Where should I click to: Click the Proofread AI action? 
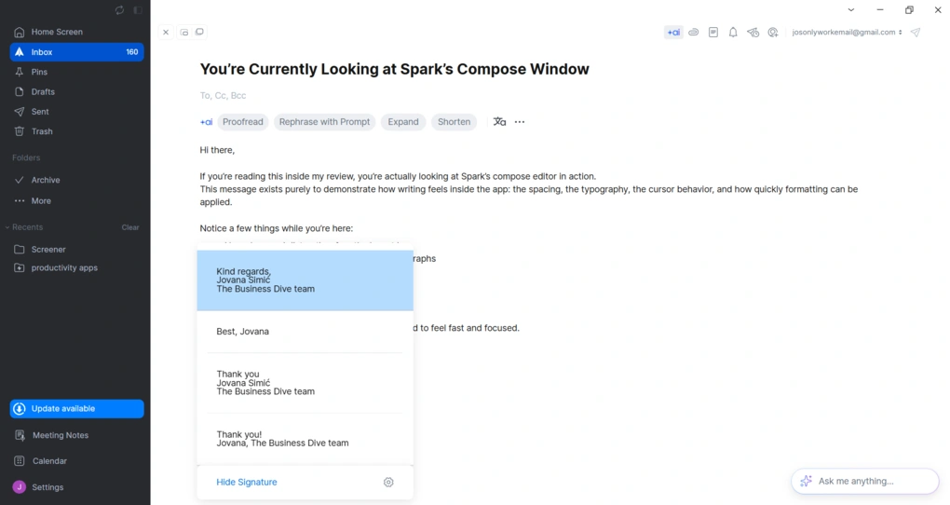(x=242, y=122)
